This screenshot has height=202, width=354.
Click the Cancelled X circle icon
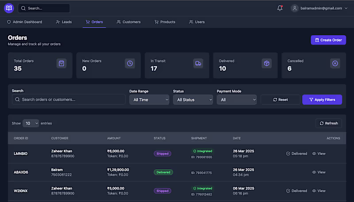pyautogui.click(x=335, y=63)
